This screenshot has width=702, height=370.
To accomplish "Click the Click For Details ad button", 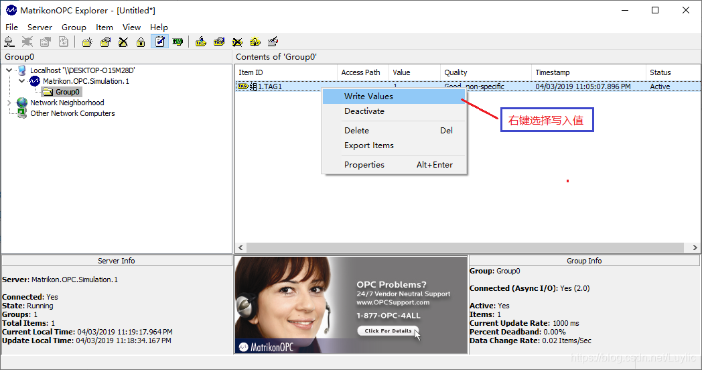I will [388, 331].
